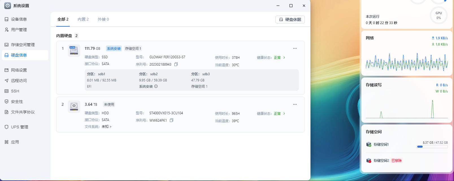Click the 存储空间管理 sidebar icon

tap(6, 45)
